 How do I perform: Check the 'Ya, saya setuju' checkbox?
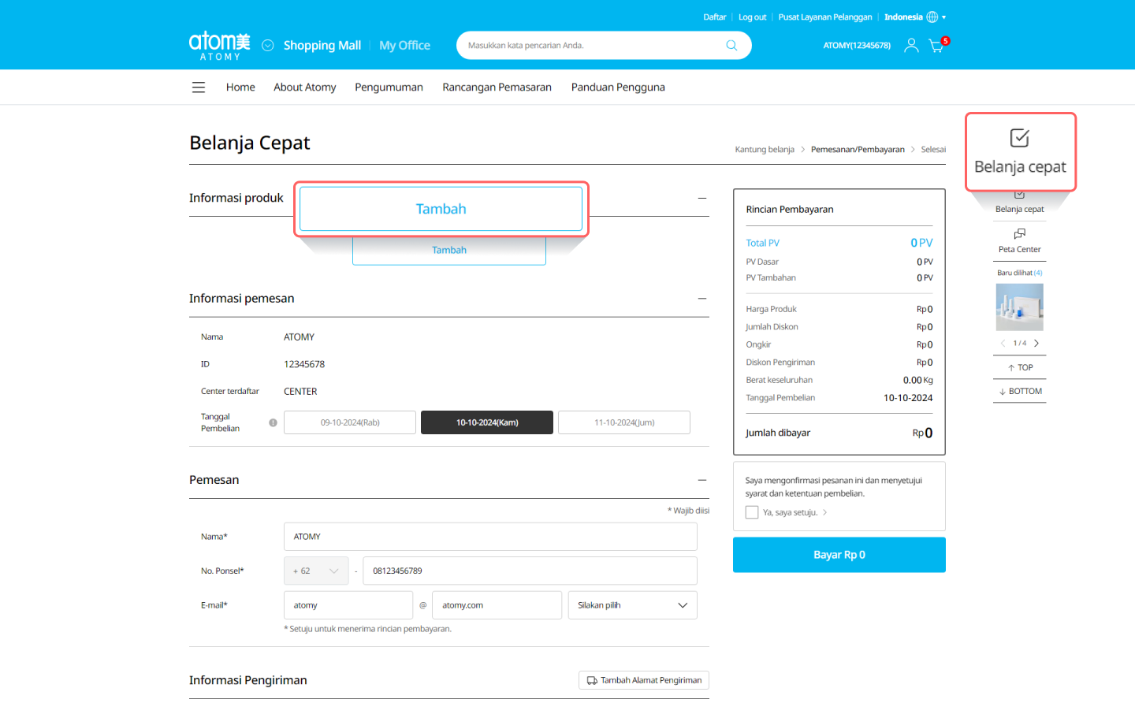[752, 512]
